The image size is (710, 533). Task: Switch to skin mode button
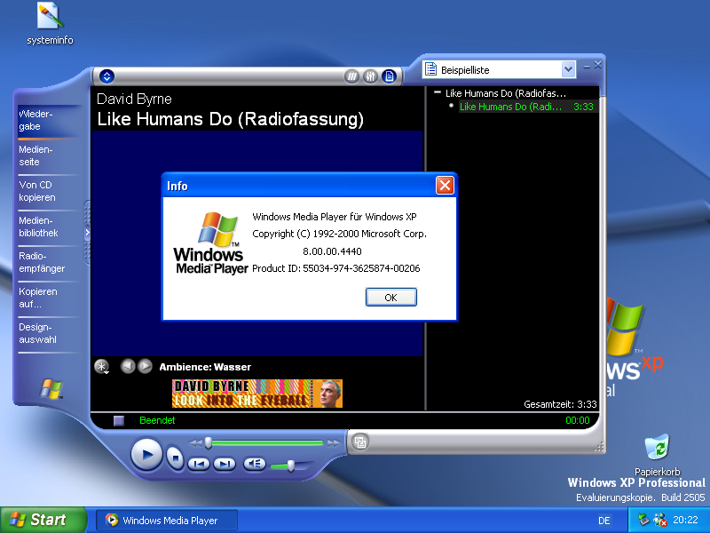click(360, 442)
